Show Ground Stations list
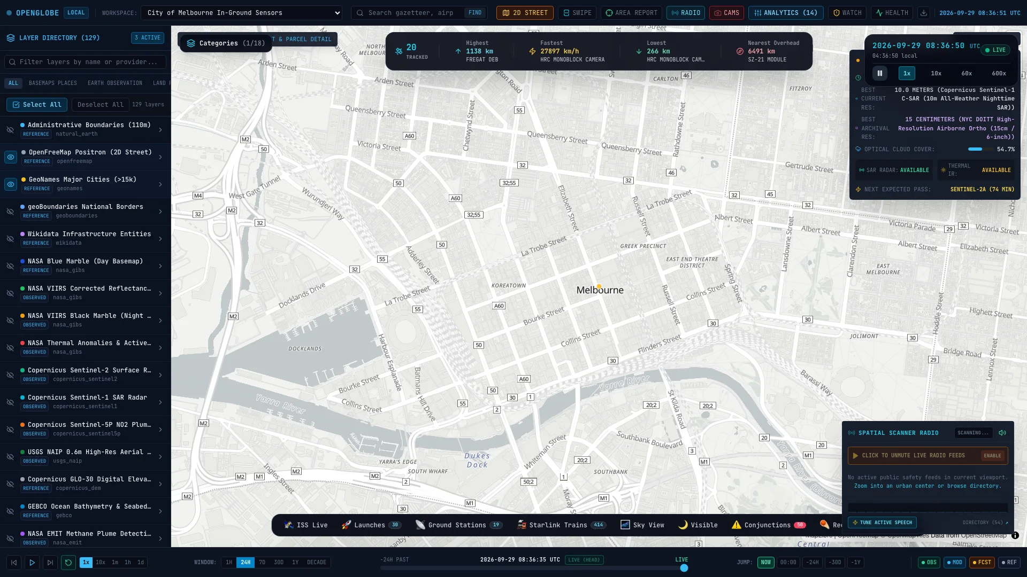 tap(458, 525)
